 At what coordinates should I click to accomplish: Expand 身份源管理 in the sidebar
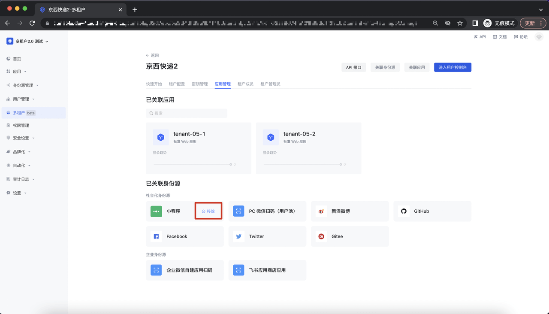[x=23, y=85]
